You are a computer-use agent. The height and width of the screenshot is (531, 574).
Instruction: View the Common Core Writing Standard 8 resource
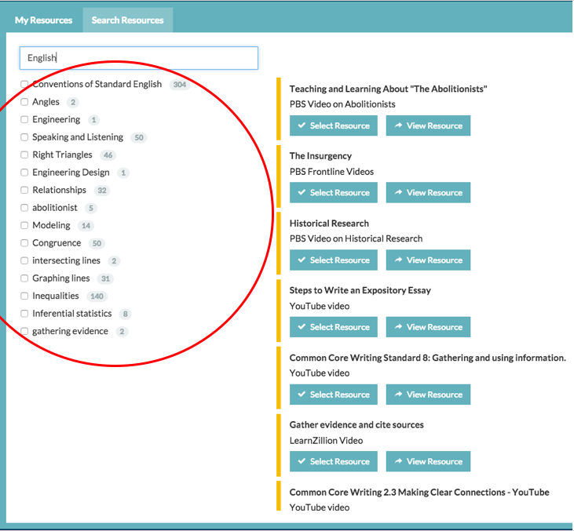(x=428, y=395)
